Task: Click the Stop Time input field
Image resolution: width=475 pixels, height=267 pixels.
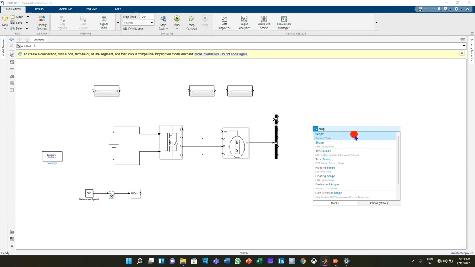Action: click(x=146, y=17)
